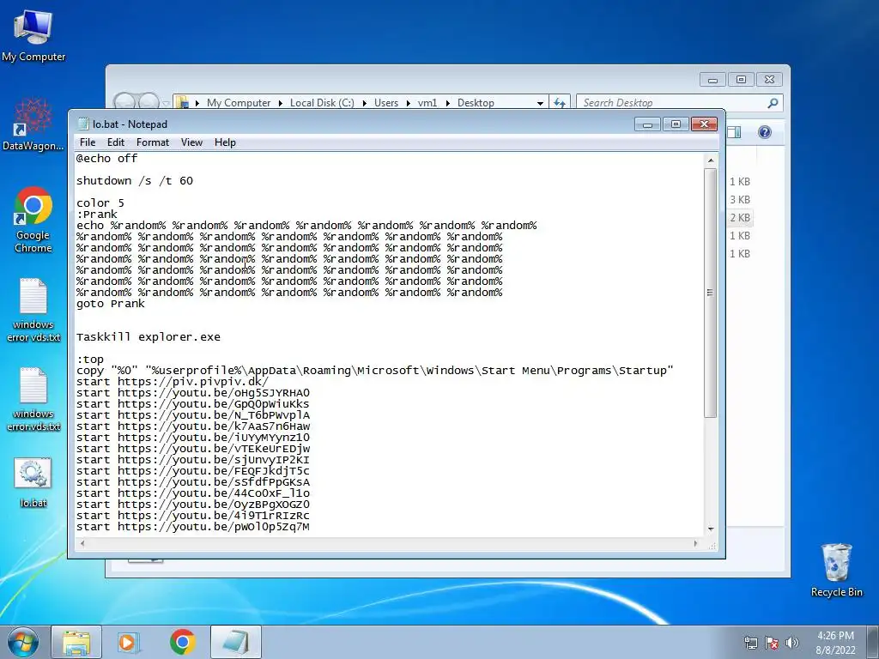Screen dimensions: 879x659
Task: Click the 2 KB size entry in Explorer
Action: 739,217
